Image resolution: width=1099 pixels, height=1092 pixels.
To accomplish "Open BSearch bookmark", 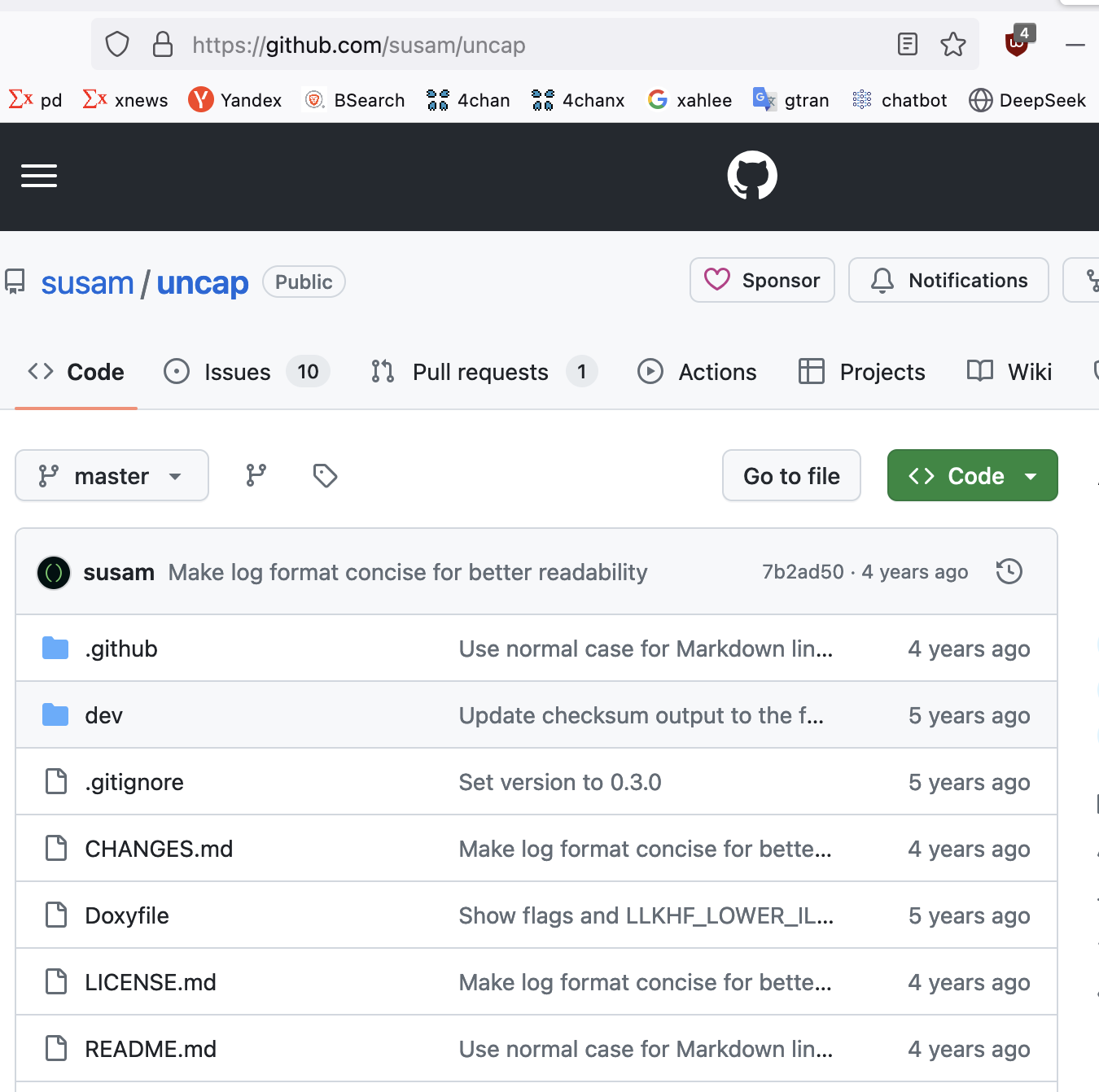I will pyautogui.click(x=354, y=100).
